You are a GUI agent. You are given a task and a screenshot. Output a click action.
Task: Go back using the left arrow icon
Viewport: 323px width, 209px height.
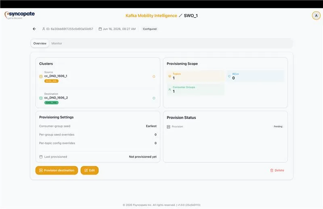pos(34,29)
